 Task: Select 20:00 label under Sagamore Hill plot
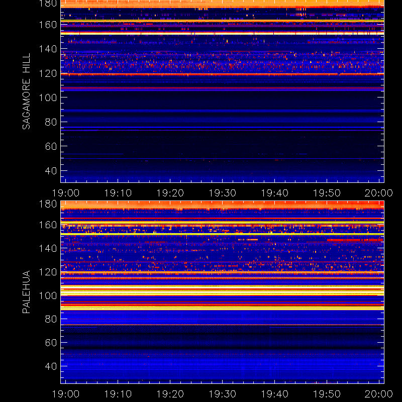pyautogui.click(x=379, y=193)
